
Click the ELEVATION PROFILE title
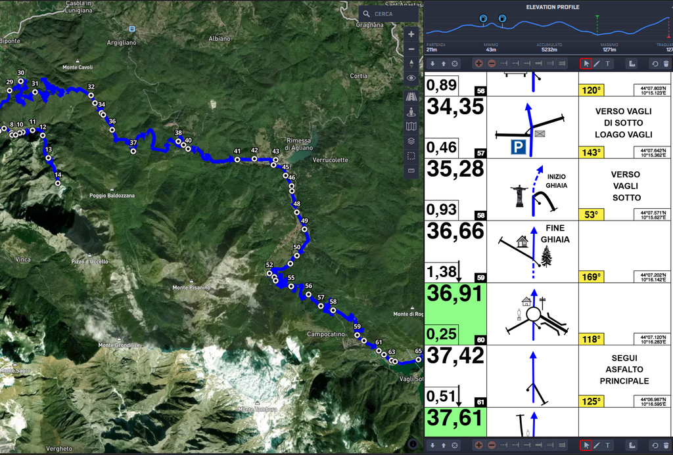point(552,7)
